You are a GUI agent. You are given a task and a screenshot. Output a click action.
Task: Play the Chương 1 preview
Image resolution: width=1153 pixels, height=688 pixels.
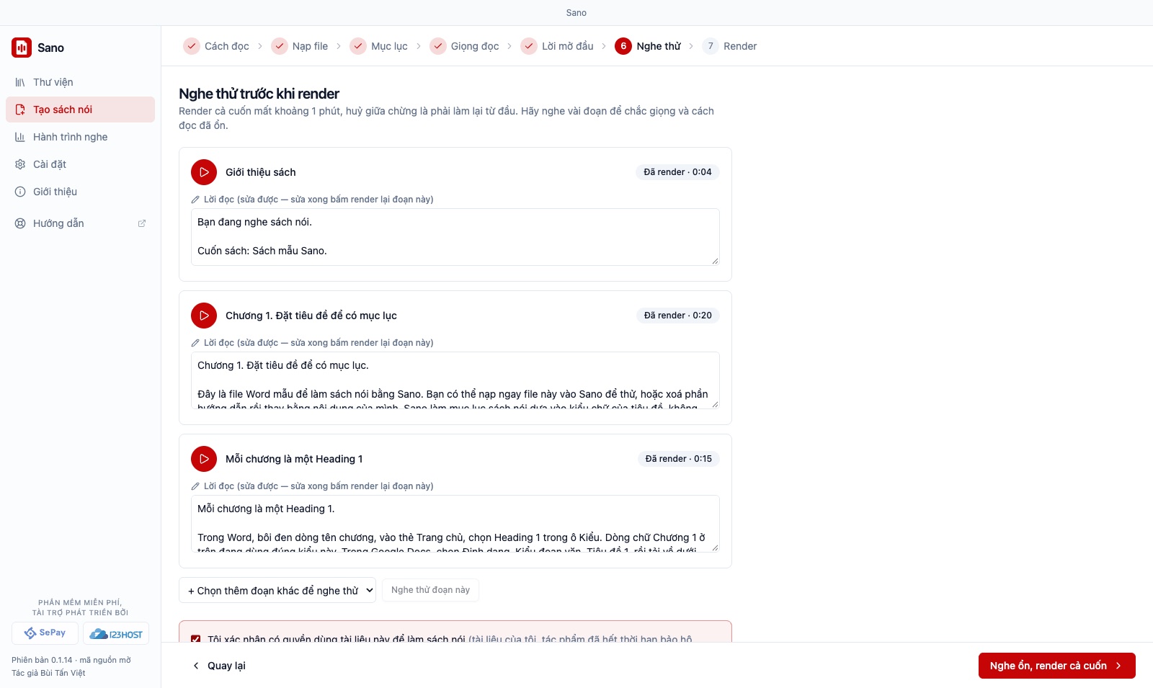[x=204, y=316]
